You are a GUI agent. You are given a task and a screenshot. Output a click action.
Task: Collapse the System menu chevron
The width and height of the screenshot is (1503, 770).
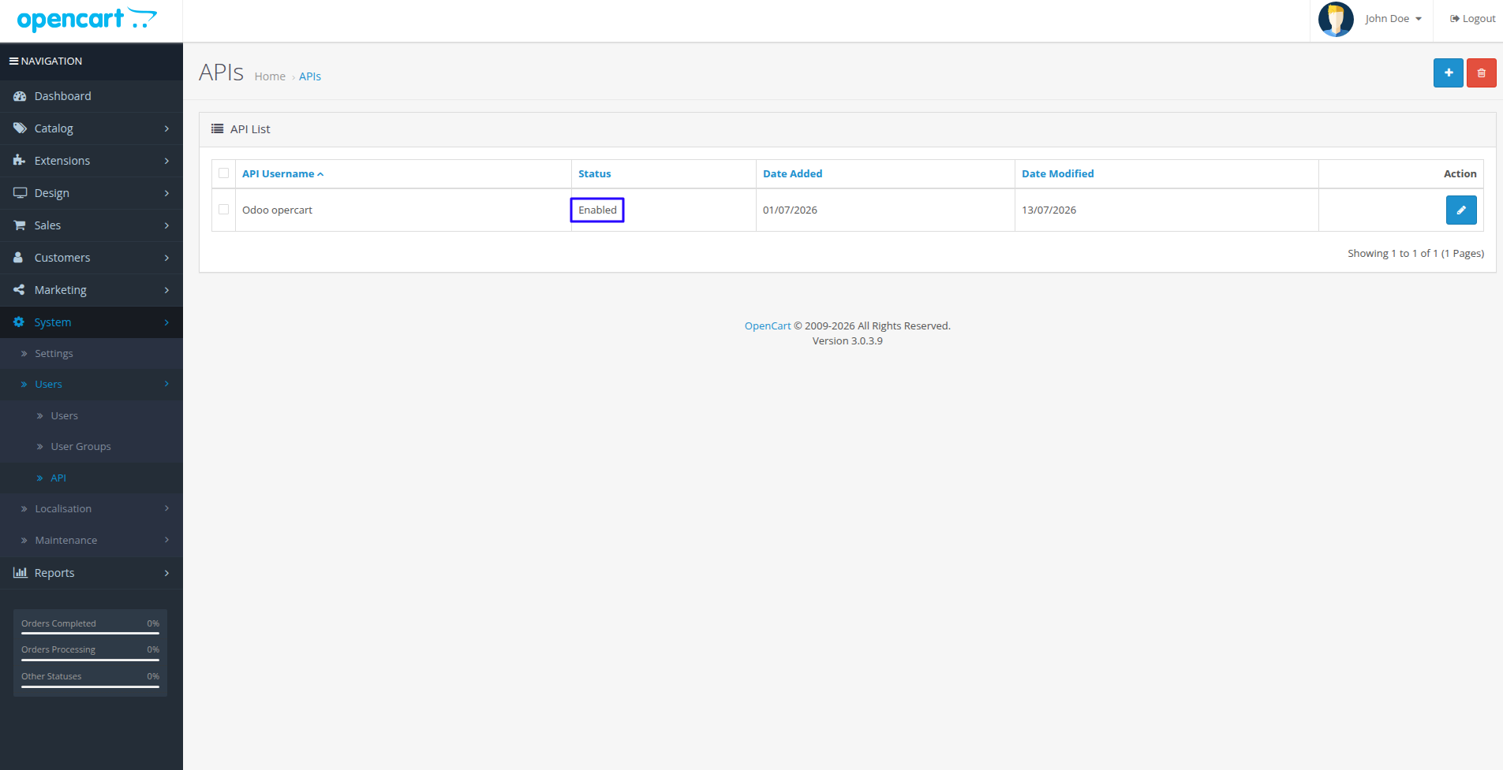click(166, 322)
